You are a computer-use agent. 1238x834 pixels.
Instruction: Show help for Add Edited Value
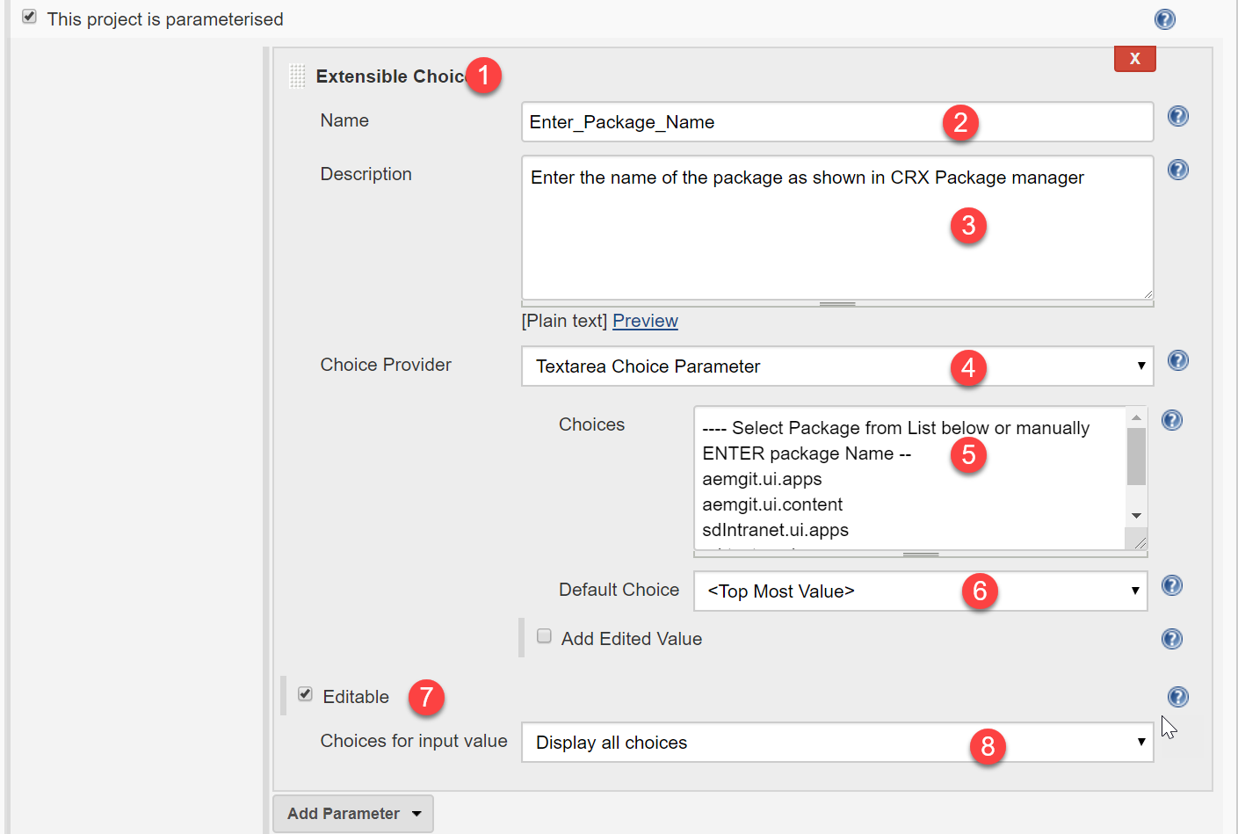[1171, 639]
